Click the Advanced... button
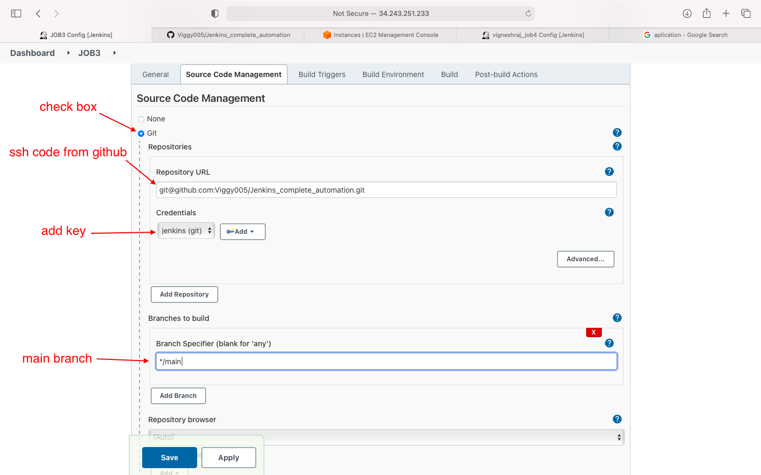Image resolution: width=761 pixels, height=475 pixels. (x=586, y=259)
